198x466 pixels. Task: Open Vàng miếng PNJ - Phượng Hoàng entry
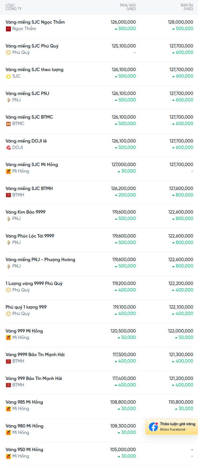point(40,260)
